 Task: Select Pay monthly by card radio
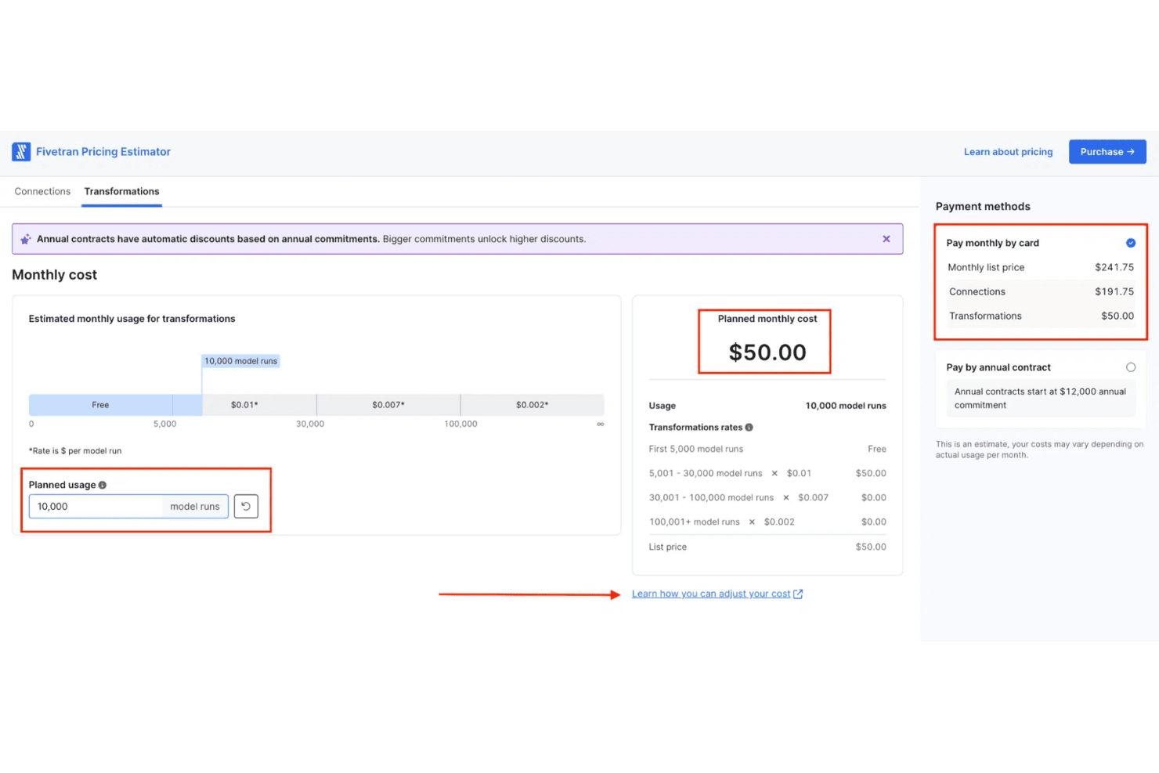point(1131,243)
